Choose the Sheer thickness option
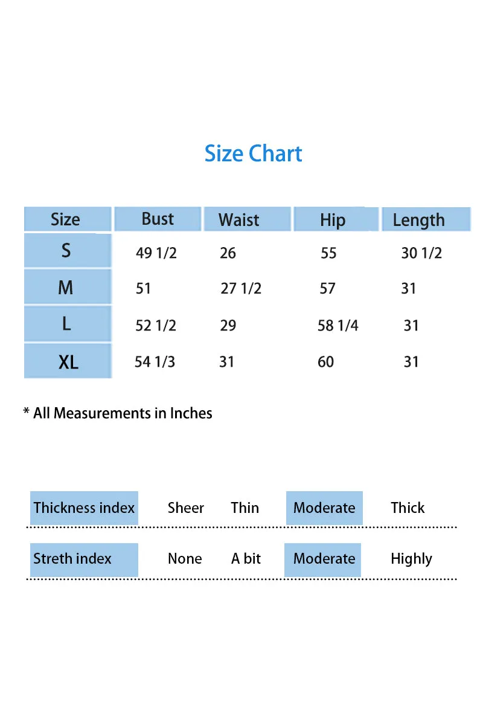Screen dimensions: 483x725 (x=186, y=508)
